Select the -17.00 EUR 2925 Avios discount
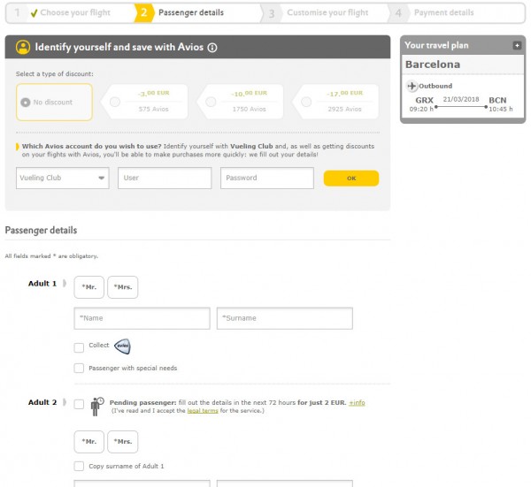Screen dimensions: 531x487 click(x=306, y=102)
